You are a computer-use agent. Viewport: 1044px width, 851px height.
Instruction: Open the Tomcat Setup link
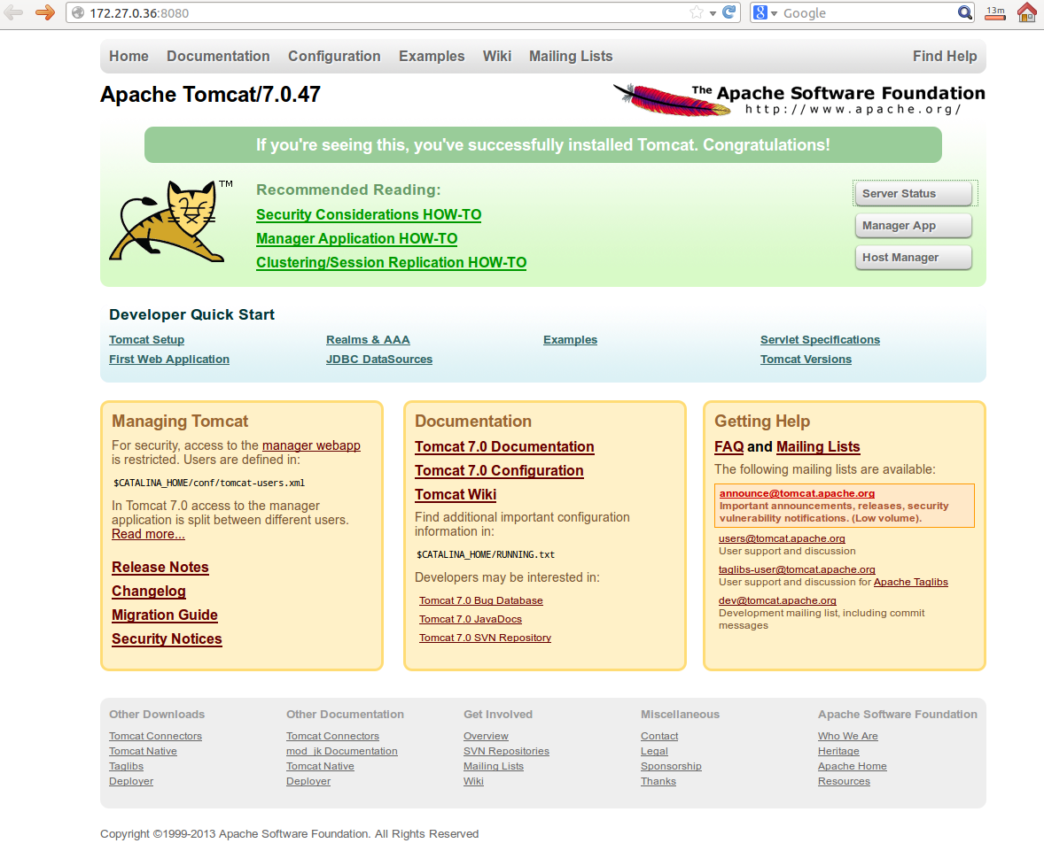[146, 340]
